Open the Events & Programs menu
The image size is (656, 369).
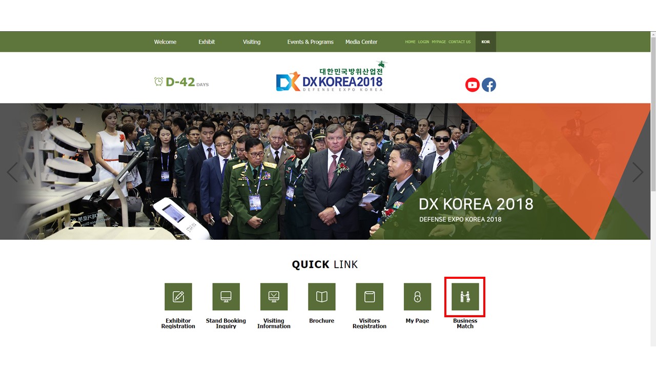[310, 42]
